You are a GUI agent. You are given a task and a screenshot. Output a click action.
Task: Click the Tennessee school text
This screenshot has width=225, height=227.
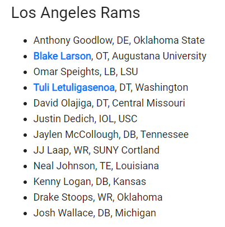(165, 135)
